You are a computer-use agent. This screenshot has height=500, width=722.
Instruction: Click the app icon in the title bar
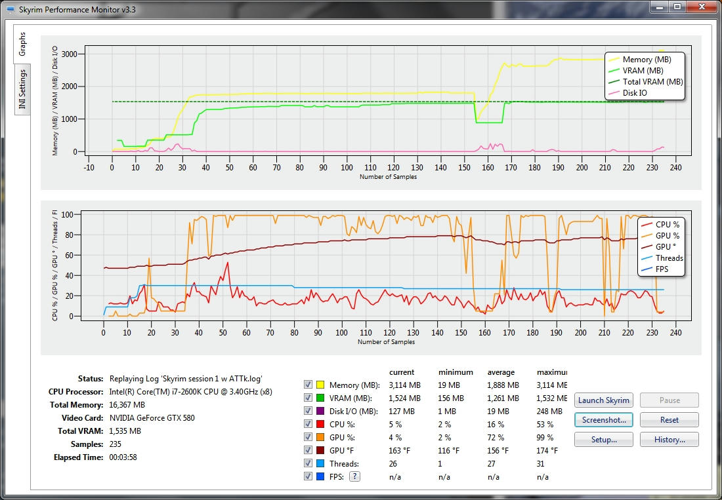(x=10, y=10)
